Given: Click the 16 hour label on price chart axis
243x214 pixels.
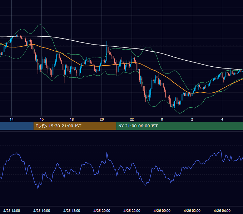Looking at the screenshot, I should [42, 119].
